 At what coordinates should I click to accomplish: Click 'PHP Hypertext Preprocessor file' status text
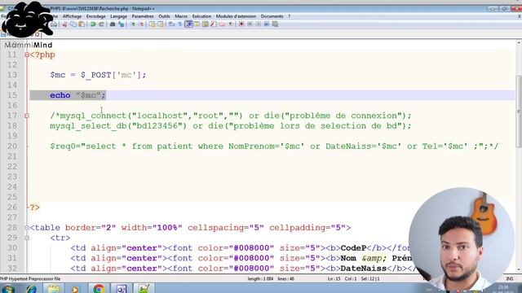30,278
